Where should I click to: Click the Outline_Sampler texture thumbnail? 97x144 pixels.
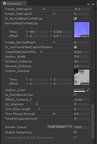tap(82, 77)
